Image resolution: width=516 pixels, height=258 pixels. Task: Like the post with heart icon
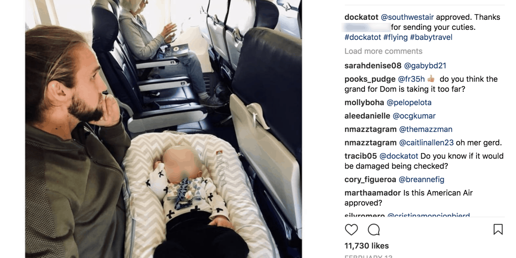pyautogui.click(x=352, y=230)
